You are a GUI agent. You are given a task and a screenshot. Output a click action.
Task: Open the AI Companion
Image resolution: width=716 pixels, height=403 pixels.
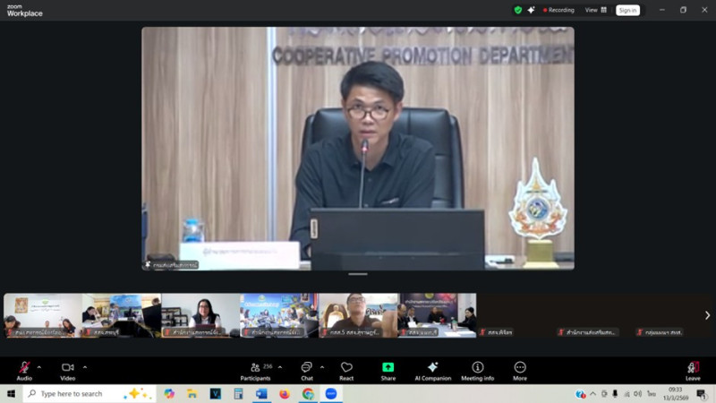432,368
